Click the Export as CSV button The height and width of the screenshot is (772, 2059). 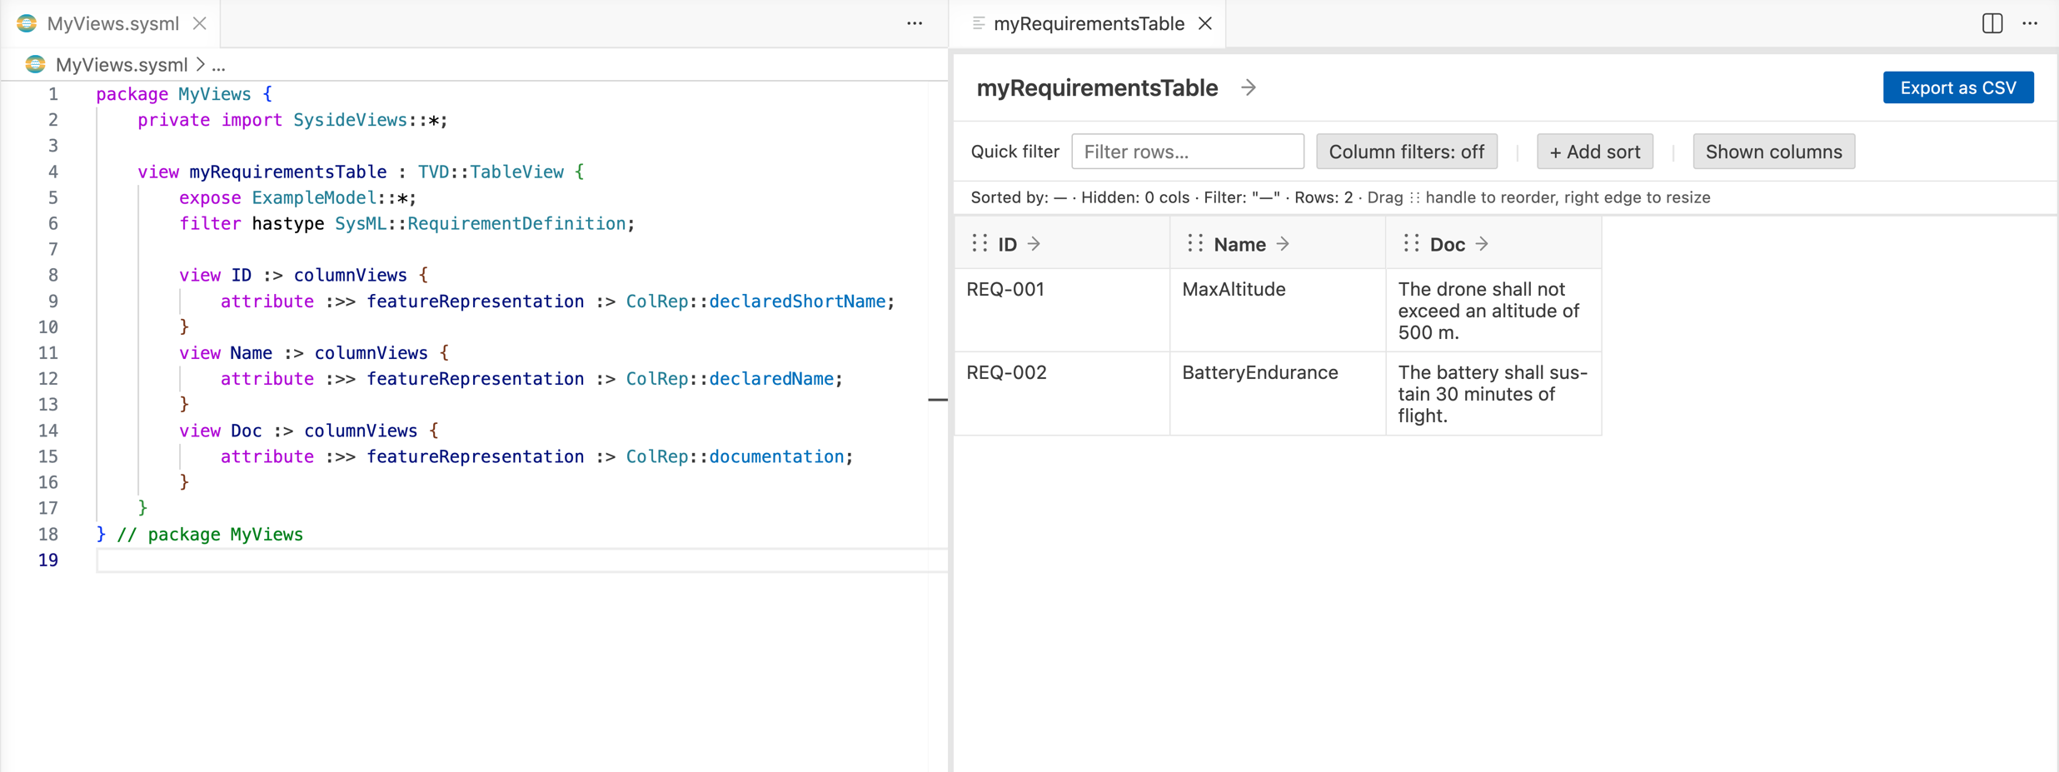point(1958,87)
